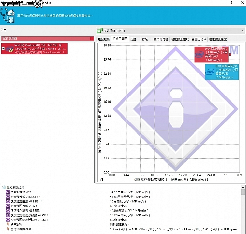Click the purple icon of the x1 SSE2 row
This screenshot has height=234, width=246.
point(8,220)
